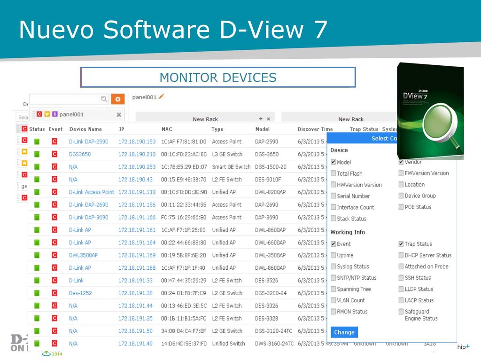Image resolution: width=481 pixels, height=361 pixels.
Task: Select model cell DWS-3160-24TC
Action: (x=274, y=344)
